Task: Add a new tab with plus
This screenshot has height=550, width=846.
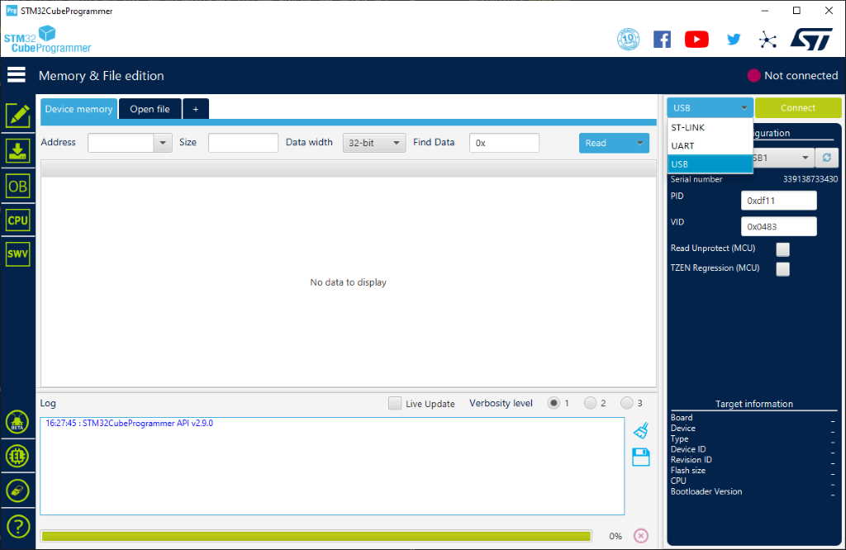Action: (x=195, y=109)
